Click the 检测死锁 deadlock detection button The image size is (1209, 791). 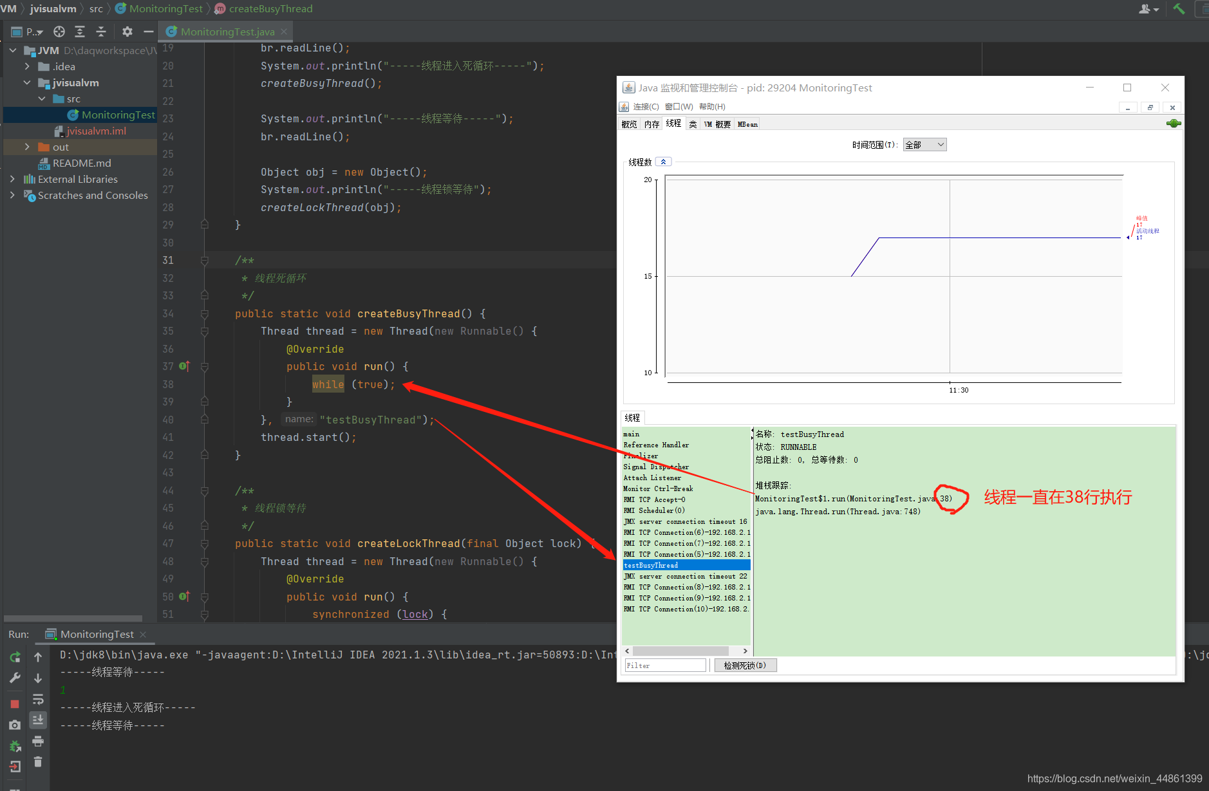(x=745, y=665)
